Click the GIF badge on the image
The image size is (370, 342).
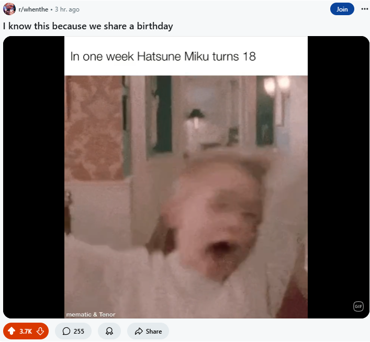[358, 306]
